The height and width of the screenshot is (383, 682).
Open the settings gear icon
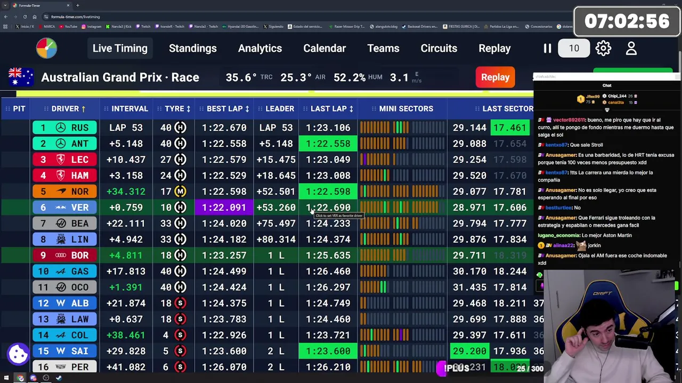tap(603, 48)
